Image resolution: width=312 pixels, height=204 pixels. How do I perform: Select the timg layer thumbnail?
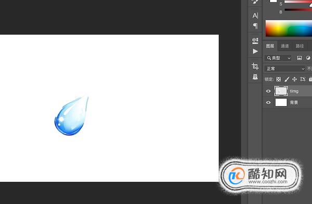pyautogui.click(x=281, y=91)
